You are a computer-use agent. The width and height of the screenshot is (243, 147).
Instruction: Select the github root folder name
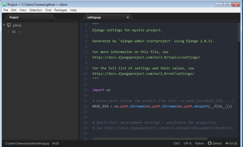click(17, 25)
